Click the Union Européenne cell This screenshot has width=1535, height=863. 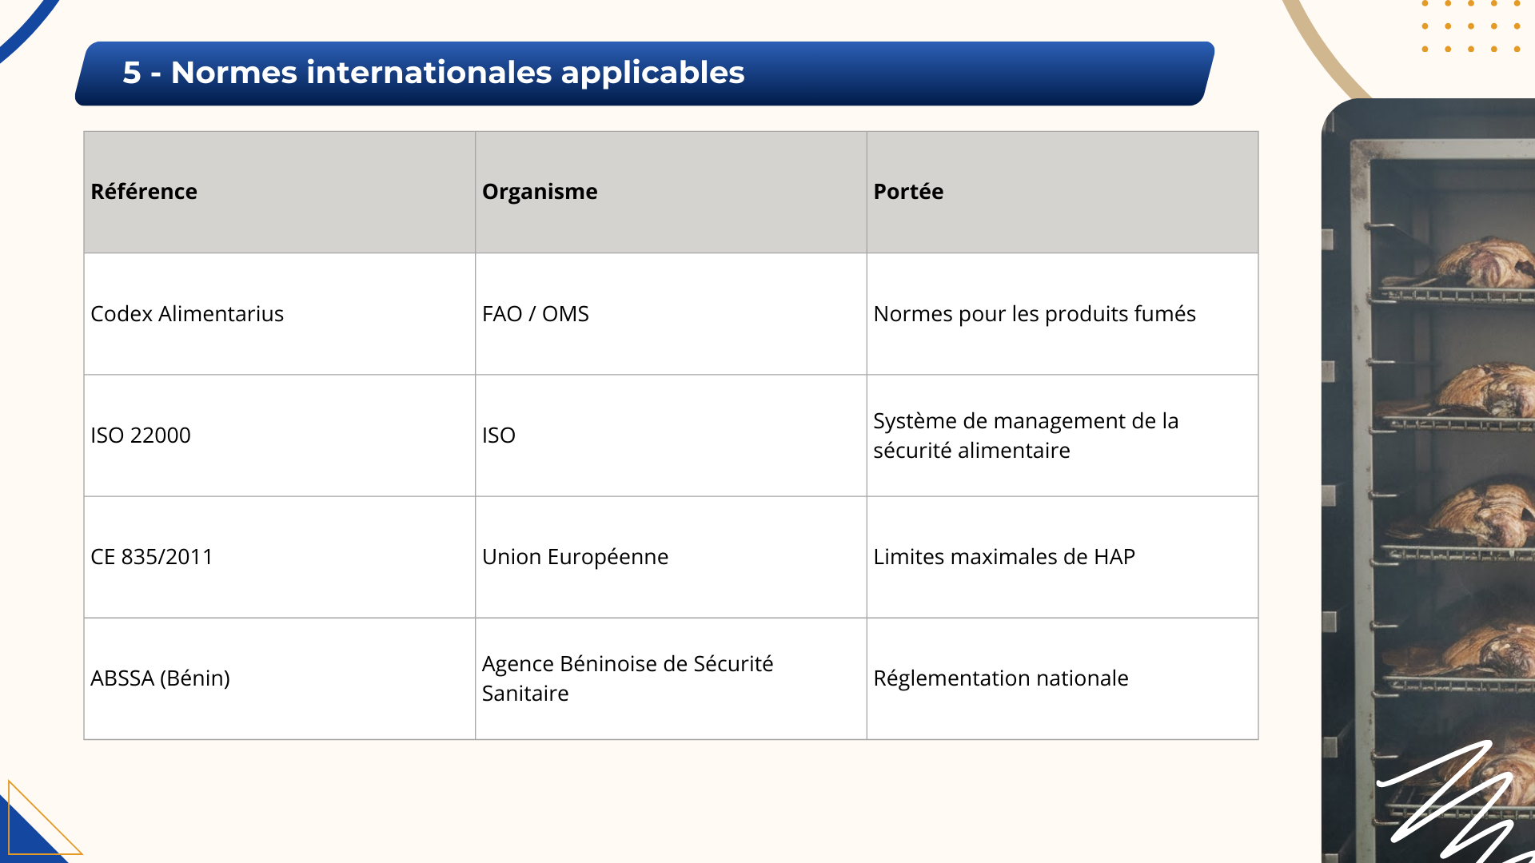[x=671, y=557]
